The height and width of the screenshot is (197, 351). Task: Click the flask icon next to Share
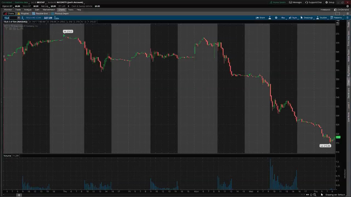click(x=270, y=18)
